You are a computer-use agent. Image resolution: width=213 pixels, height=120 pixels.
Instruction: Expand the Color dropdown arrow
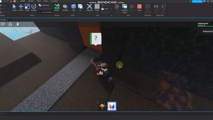97,13
